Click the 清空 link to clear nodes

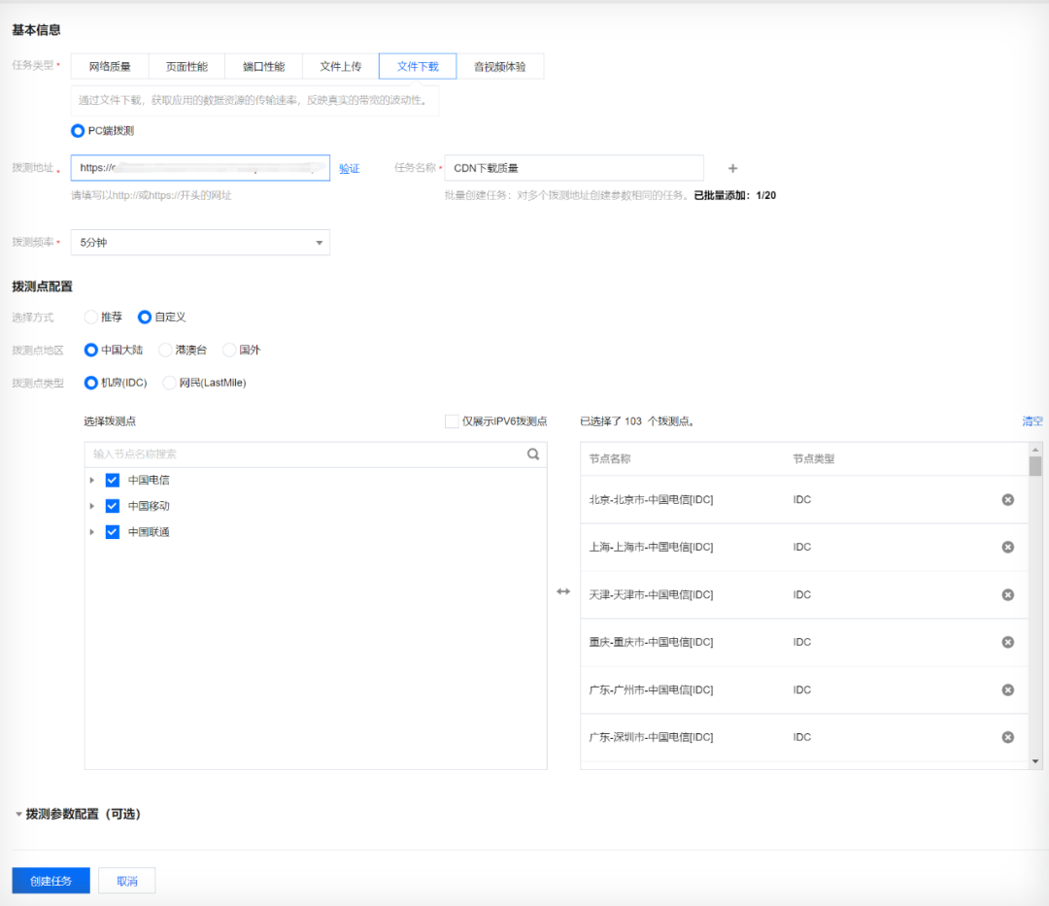pos(1032,421)
